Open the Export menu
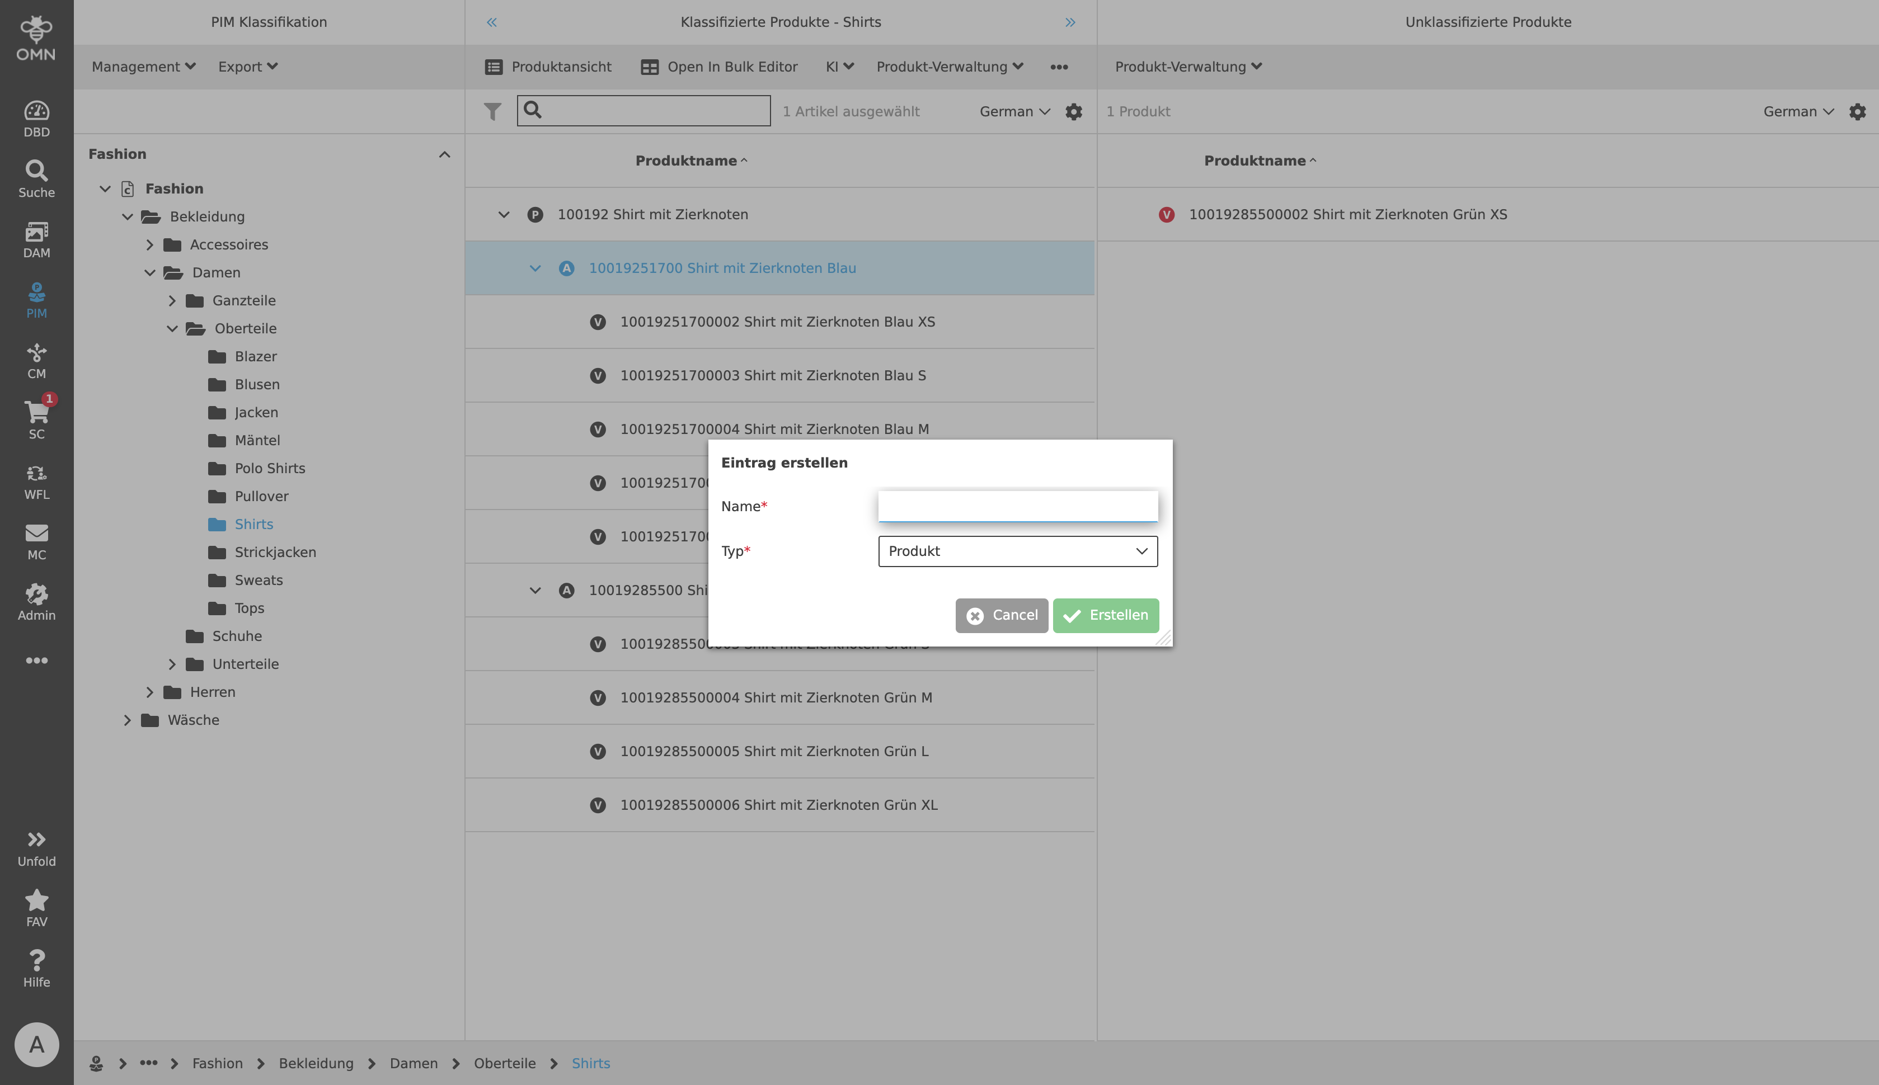This screenshot has height=1085, width=1879. coord(247,67)
